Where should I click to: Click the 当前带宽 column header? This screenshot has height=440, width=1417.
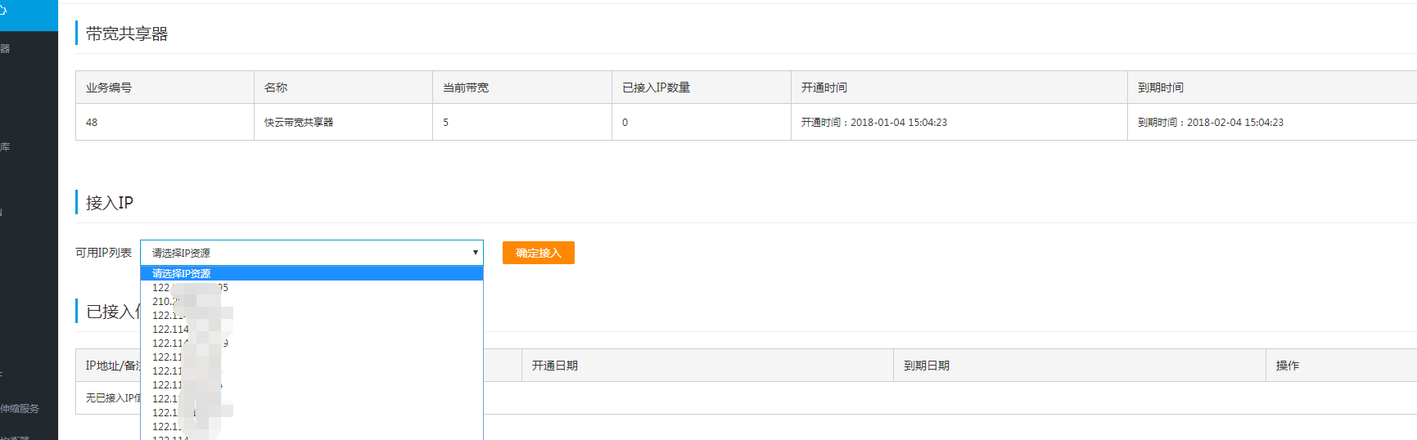(x=466, y=88)
